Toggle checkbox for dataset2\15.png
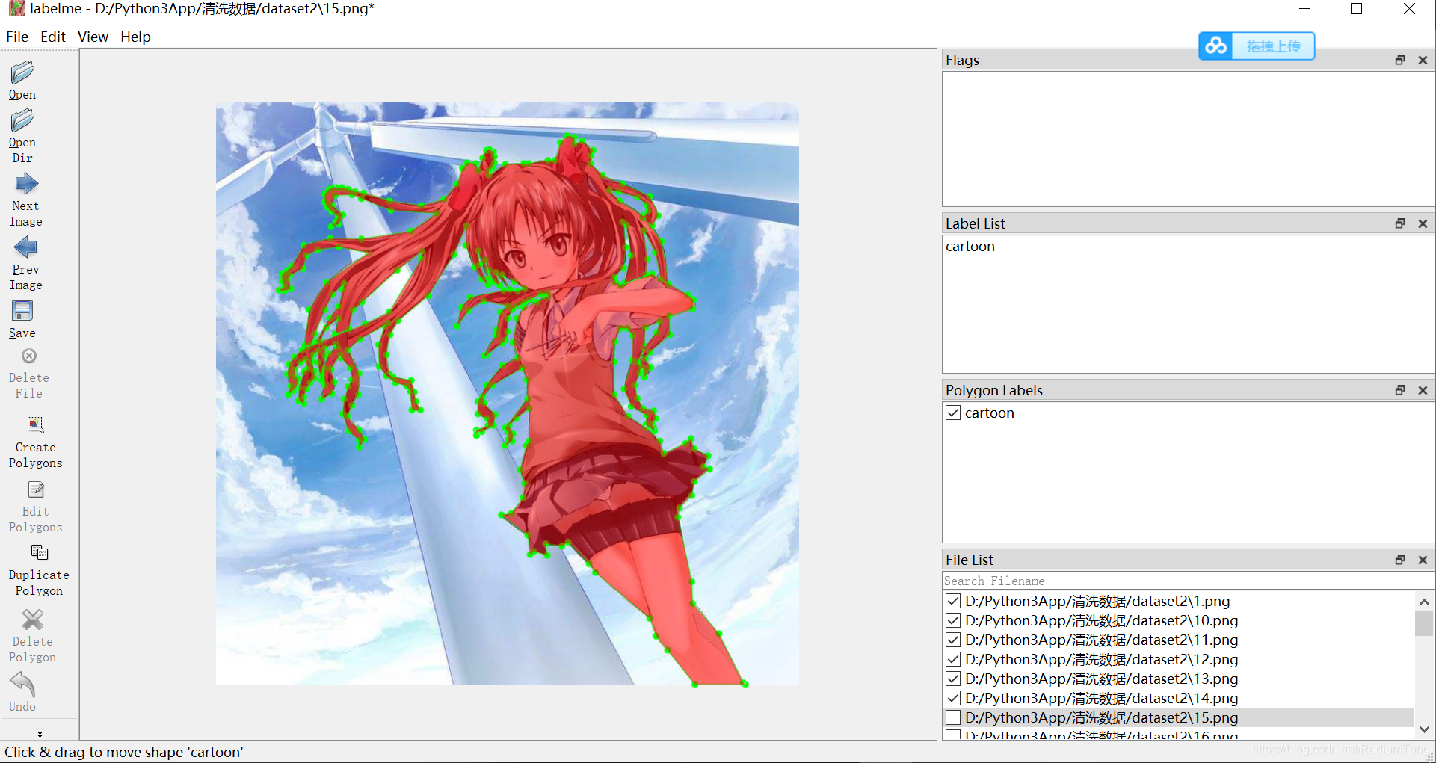1436x763 pixels. pyautogui.click(x=953, y=717)
